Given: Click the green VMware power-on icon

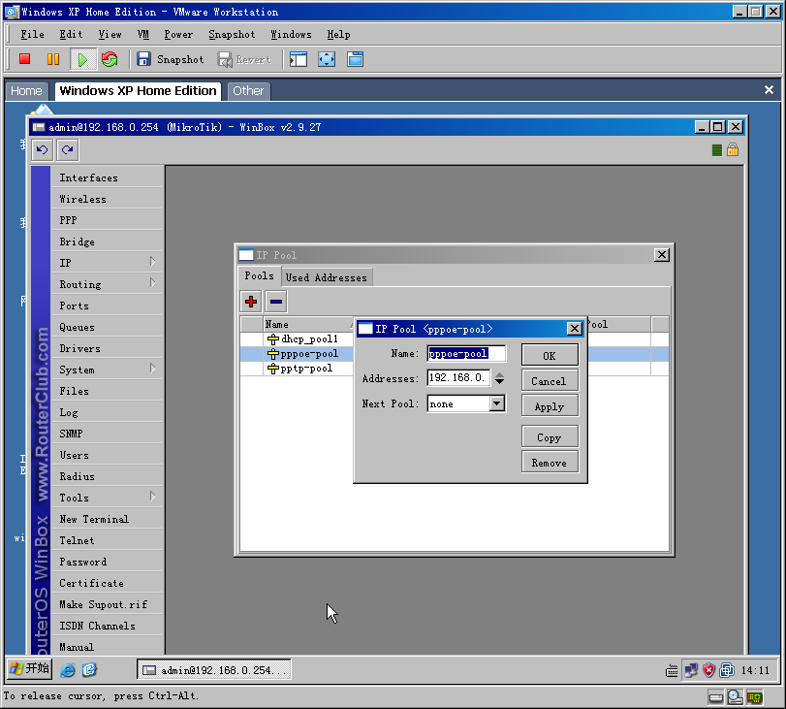Looking at the screenshot, I should [x=82, y=59].
